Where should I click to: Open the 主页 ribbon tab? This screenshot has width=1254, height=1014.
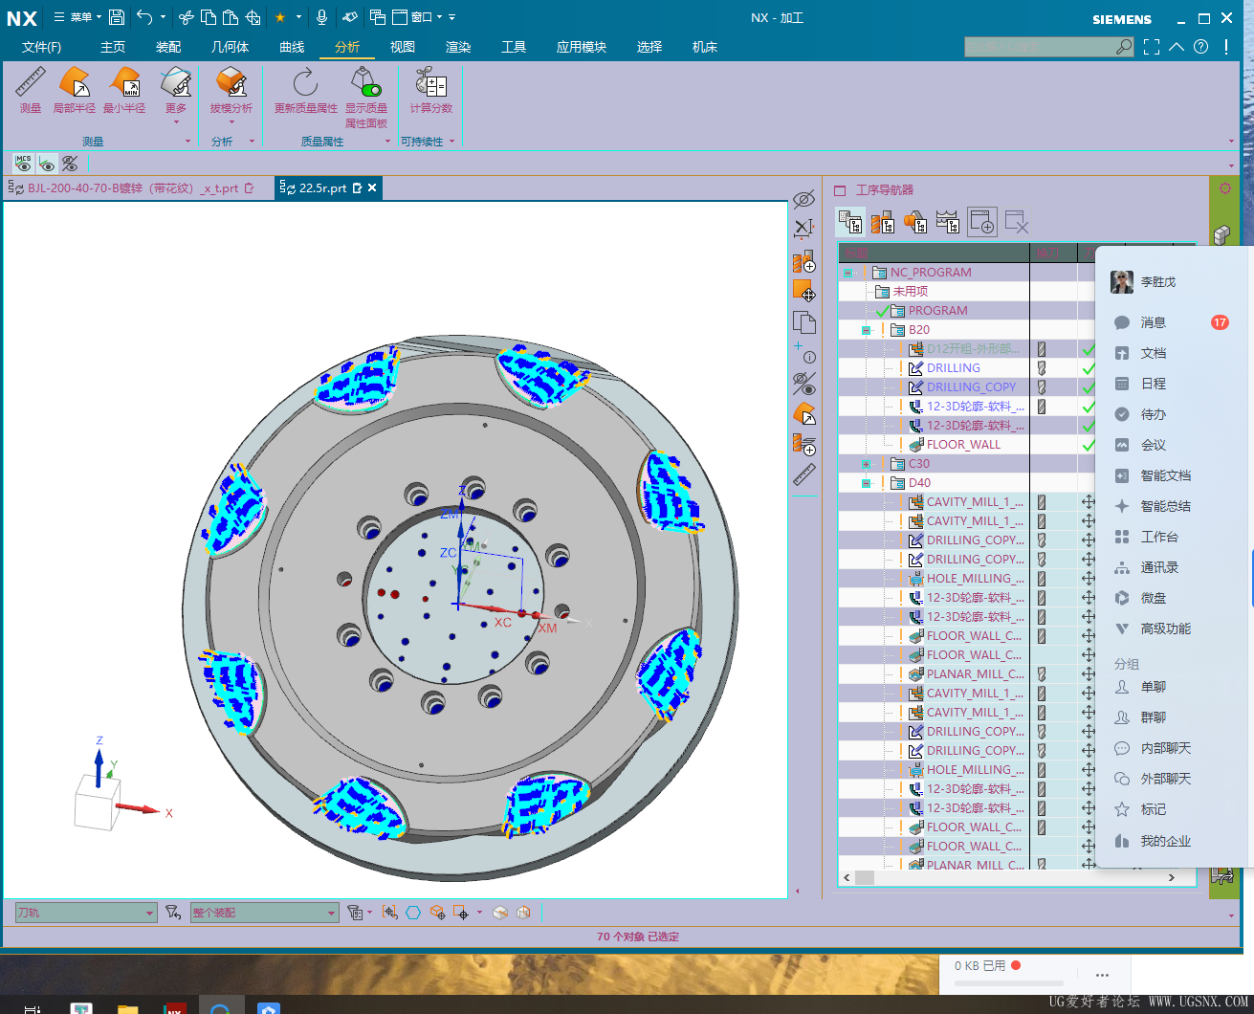coord(113,47)
